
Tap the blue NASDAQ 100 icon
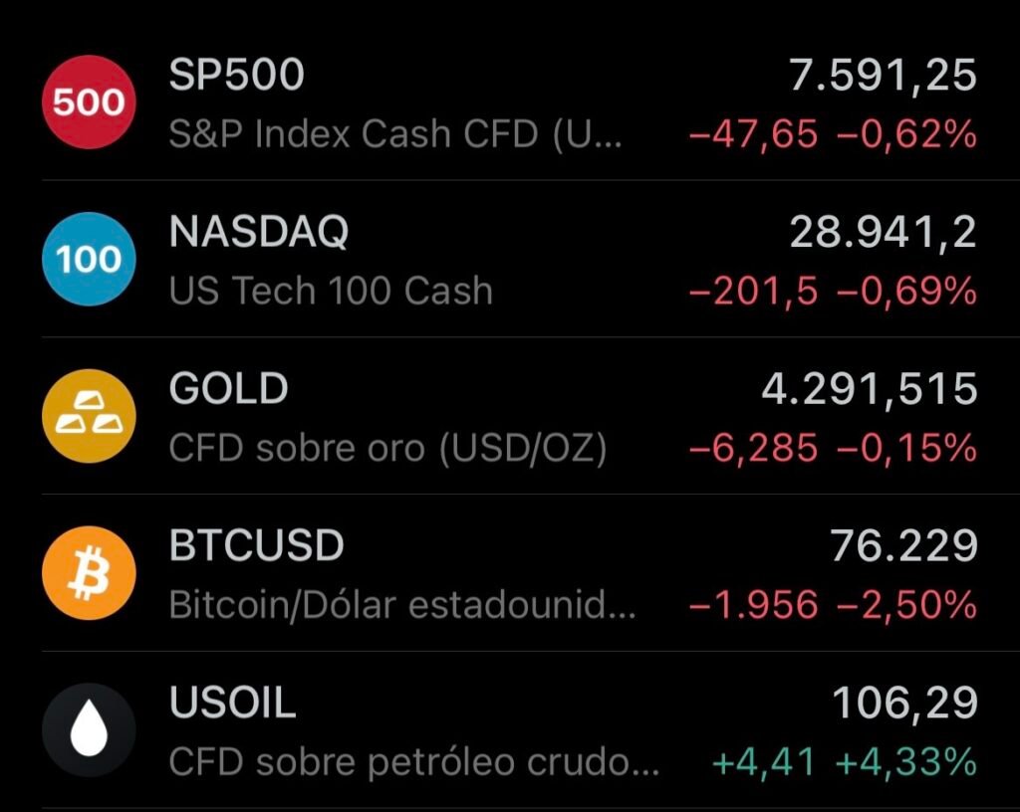pos(89,259)
